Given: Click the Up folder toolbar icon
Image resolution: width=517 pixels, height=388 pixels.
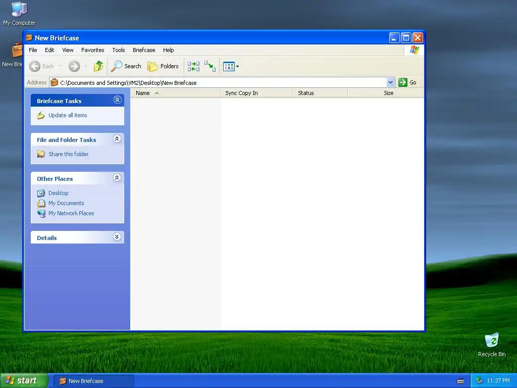Looking at the screenshot, I should click(x=98, y=66).
